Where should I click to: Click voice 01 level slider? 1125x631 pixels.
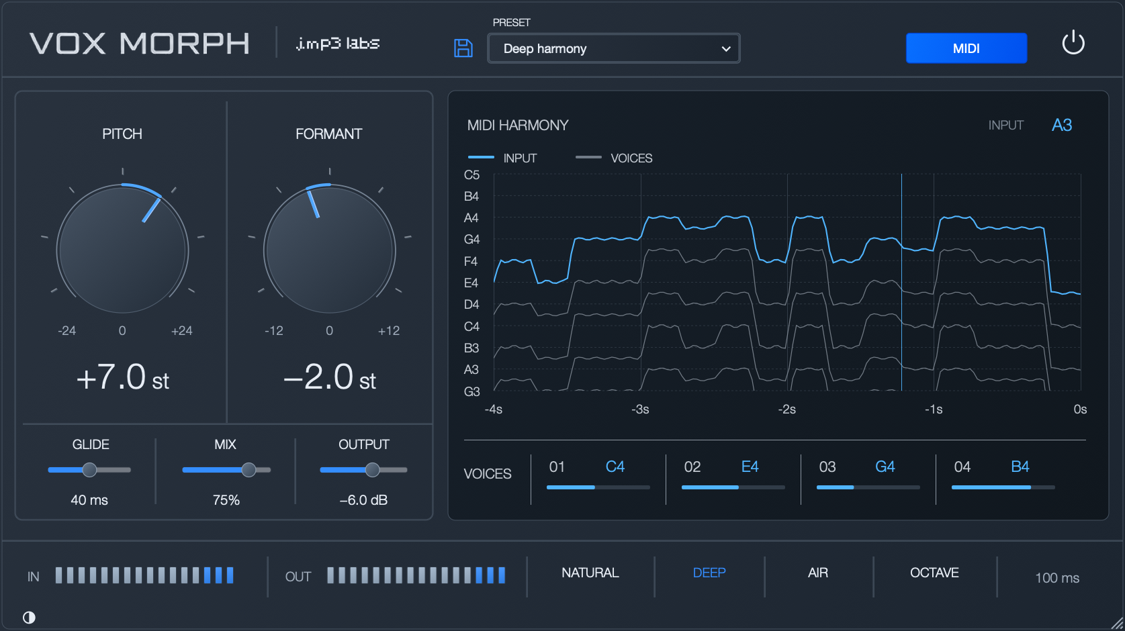(598, 487)
